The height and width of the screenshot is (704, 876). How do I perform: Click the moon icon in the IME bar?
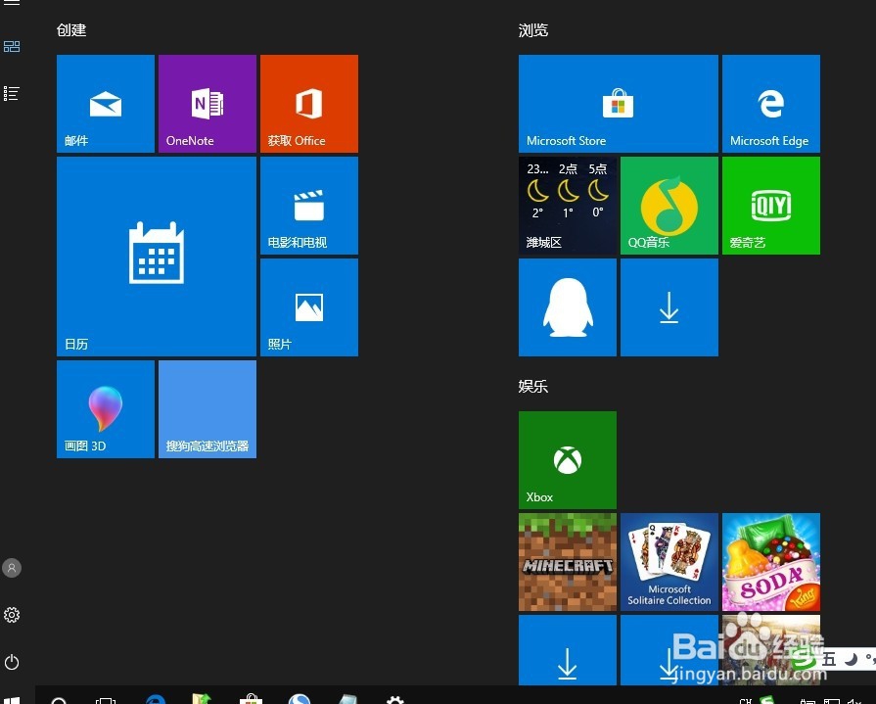851,659
